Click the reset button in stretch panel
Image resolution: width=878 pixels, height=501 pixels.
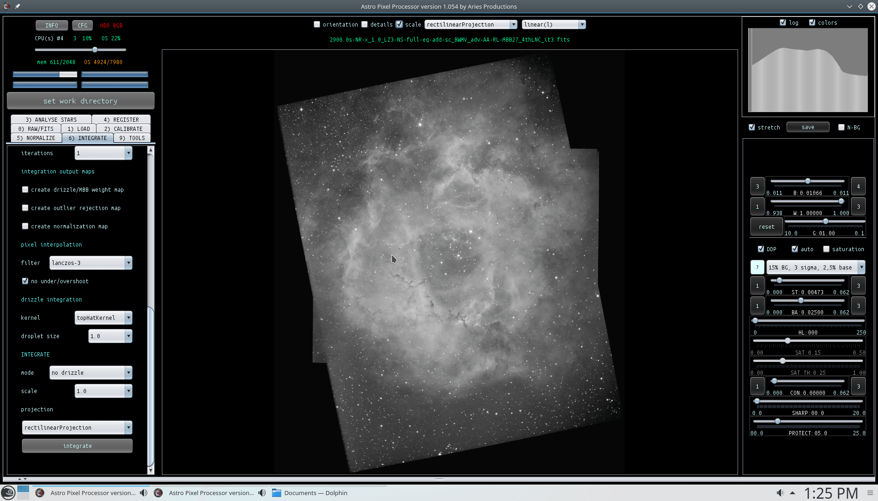pos(766,226)
